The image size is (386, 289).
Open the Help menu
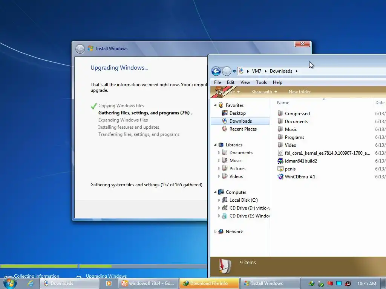pos(277,82)
